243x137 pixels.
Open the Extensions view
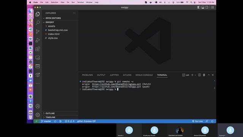38,49
